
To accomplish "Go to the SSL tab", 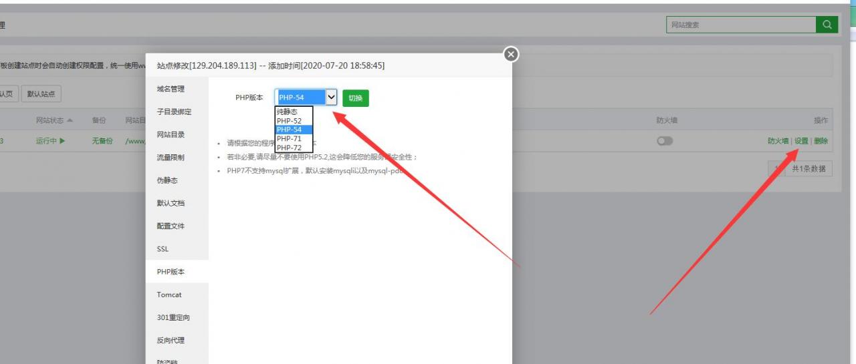I will 177,248.
